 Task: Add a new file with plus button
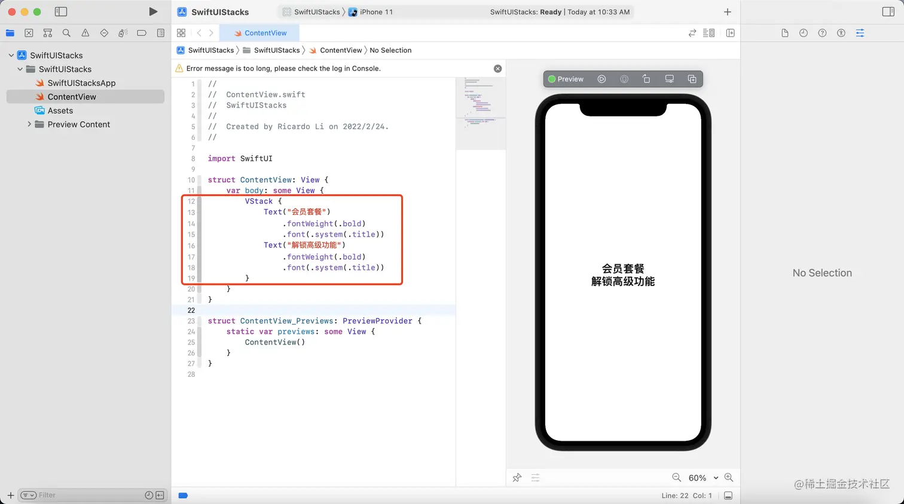[10, 495]
